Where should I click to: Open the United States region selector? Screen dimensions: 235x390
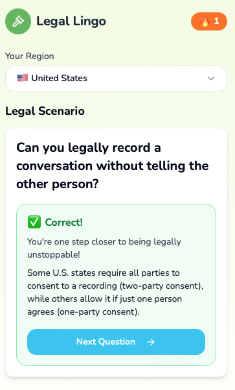click(116, 79)
